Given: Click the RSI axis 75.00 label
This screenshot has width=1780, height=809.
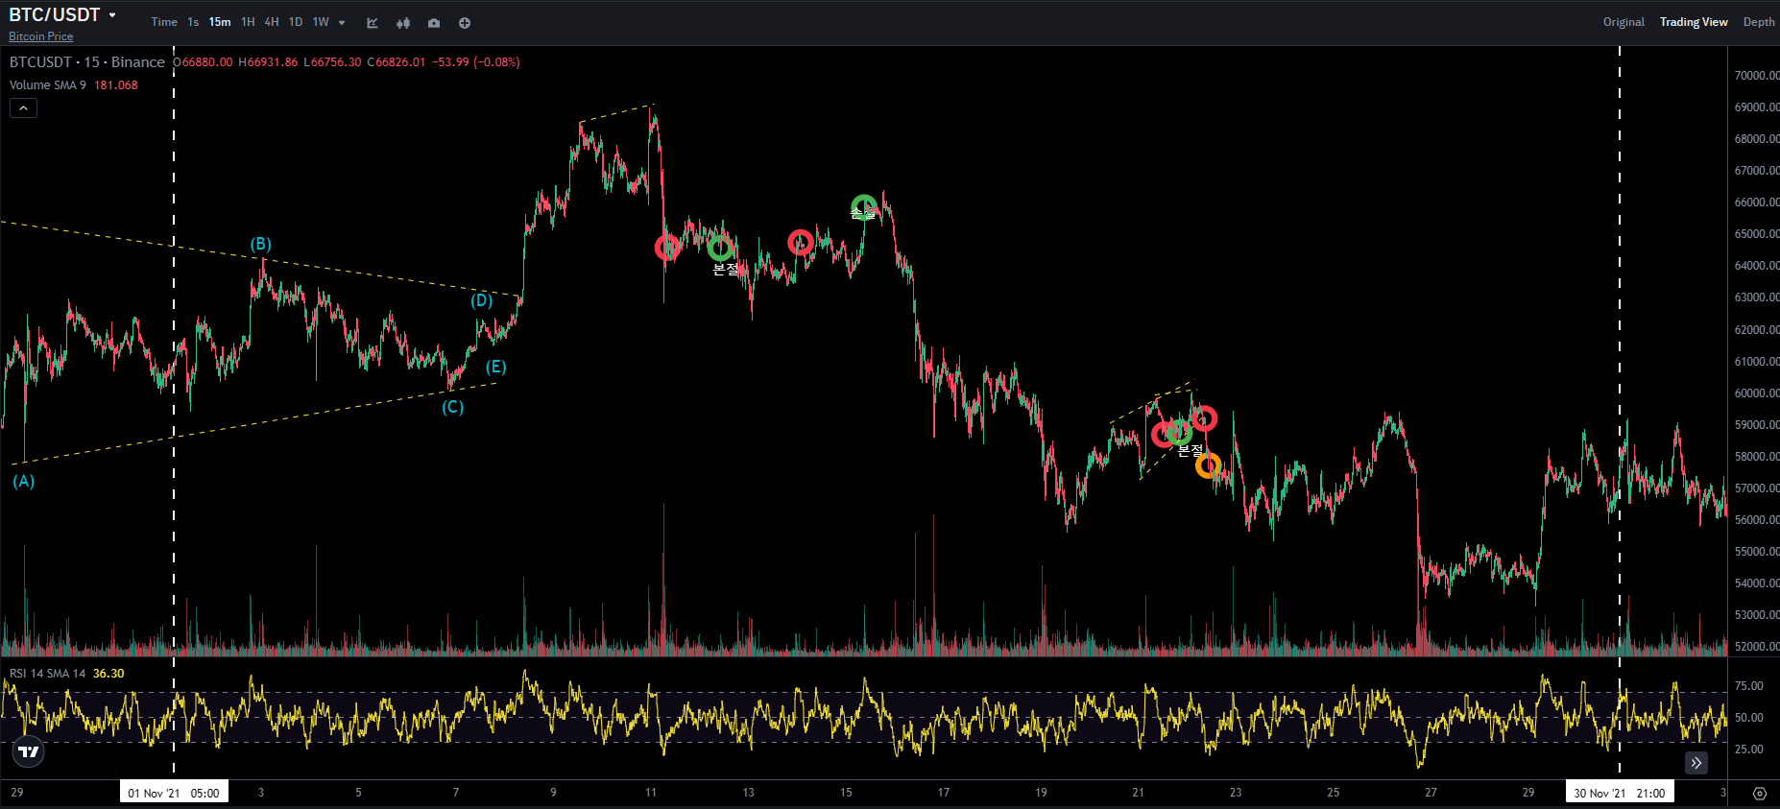Looking at the screenshot, I should tap(1748, 686).
